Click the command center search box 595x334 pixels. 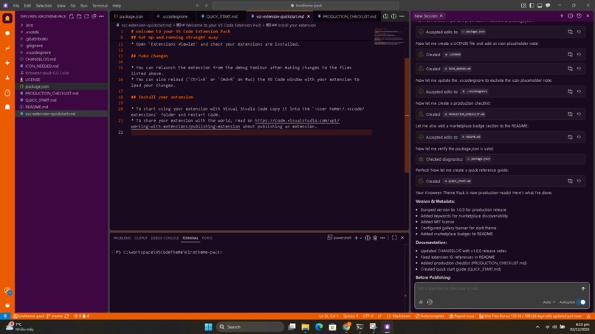click(306, 6)
